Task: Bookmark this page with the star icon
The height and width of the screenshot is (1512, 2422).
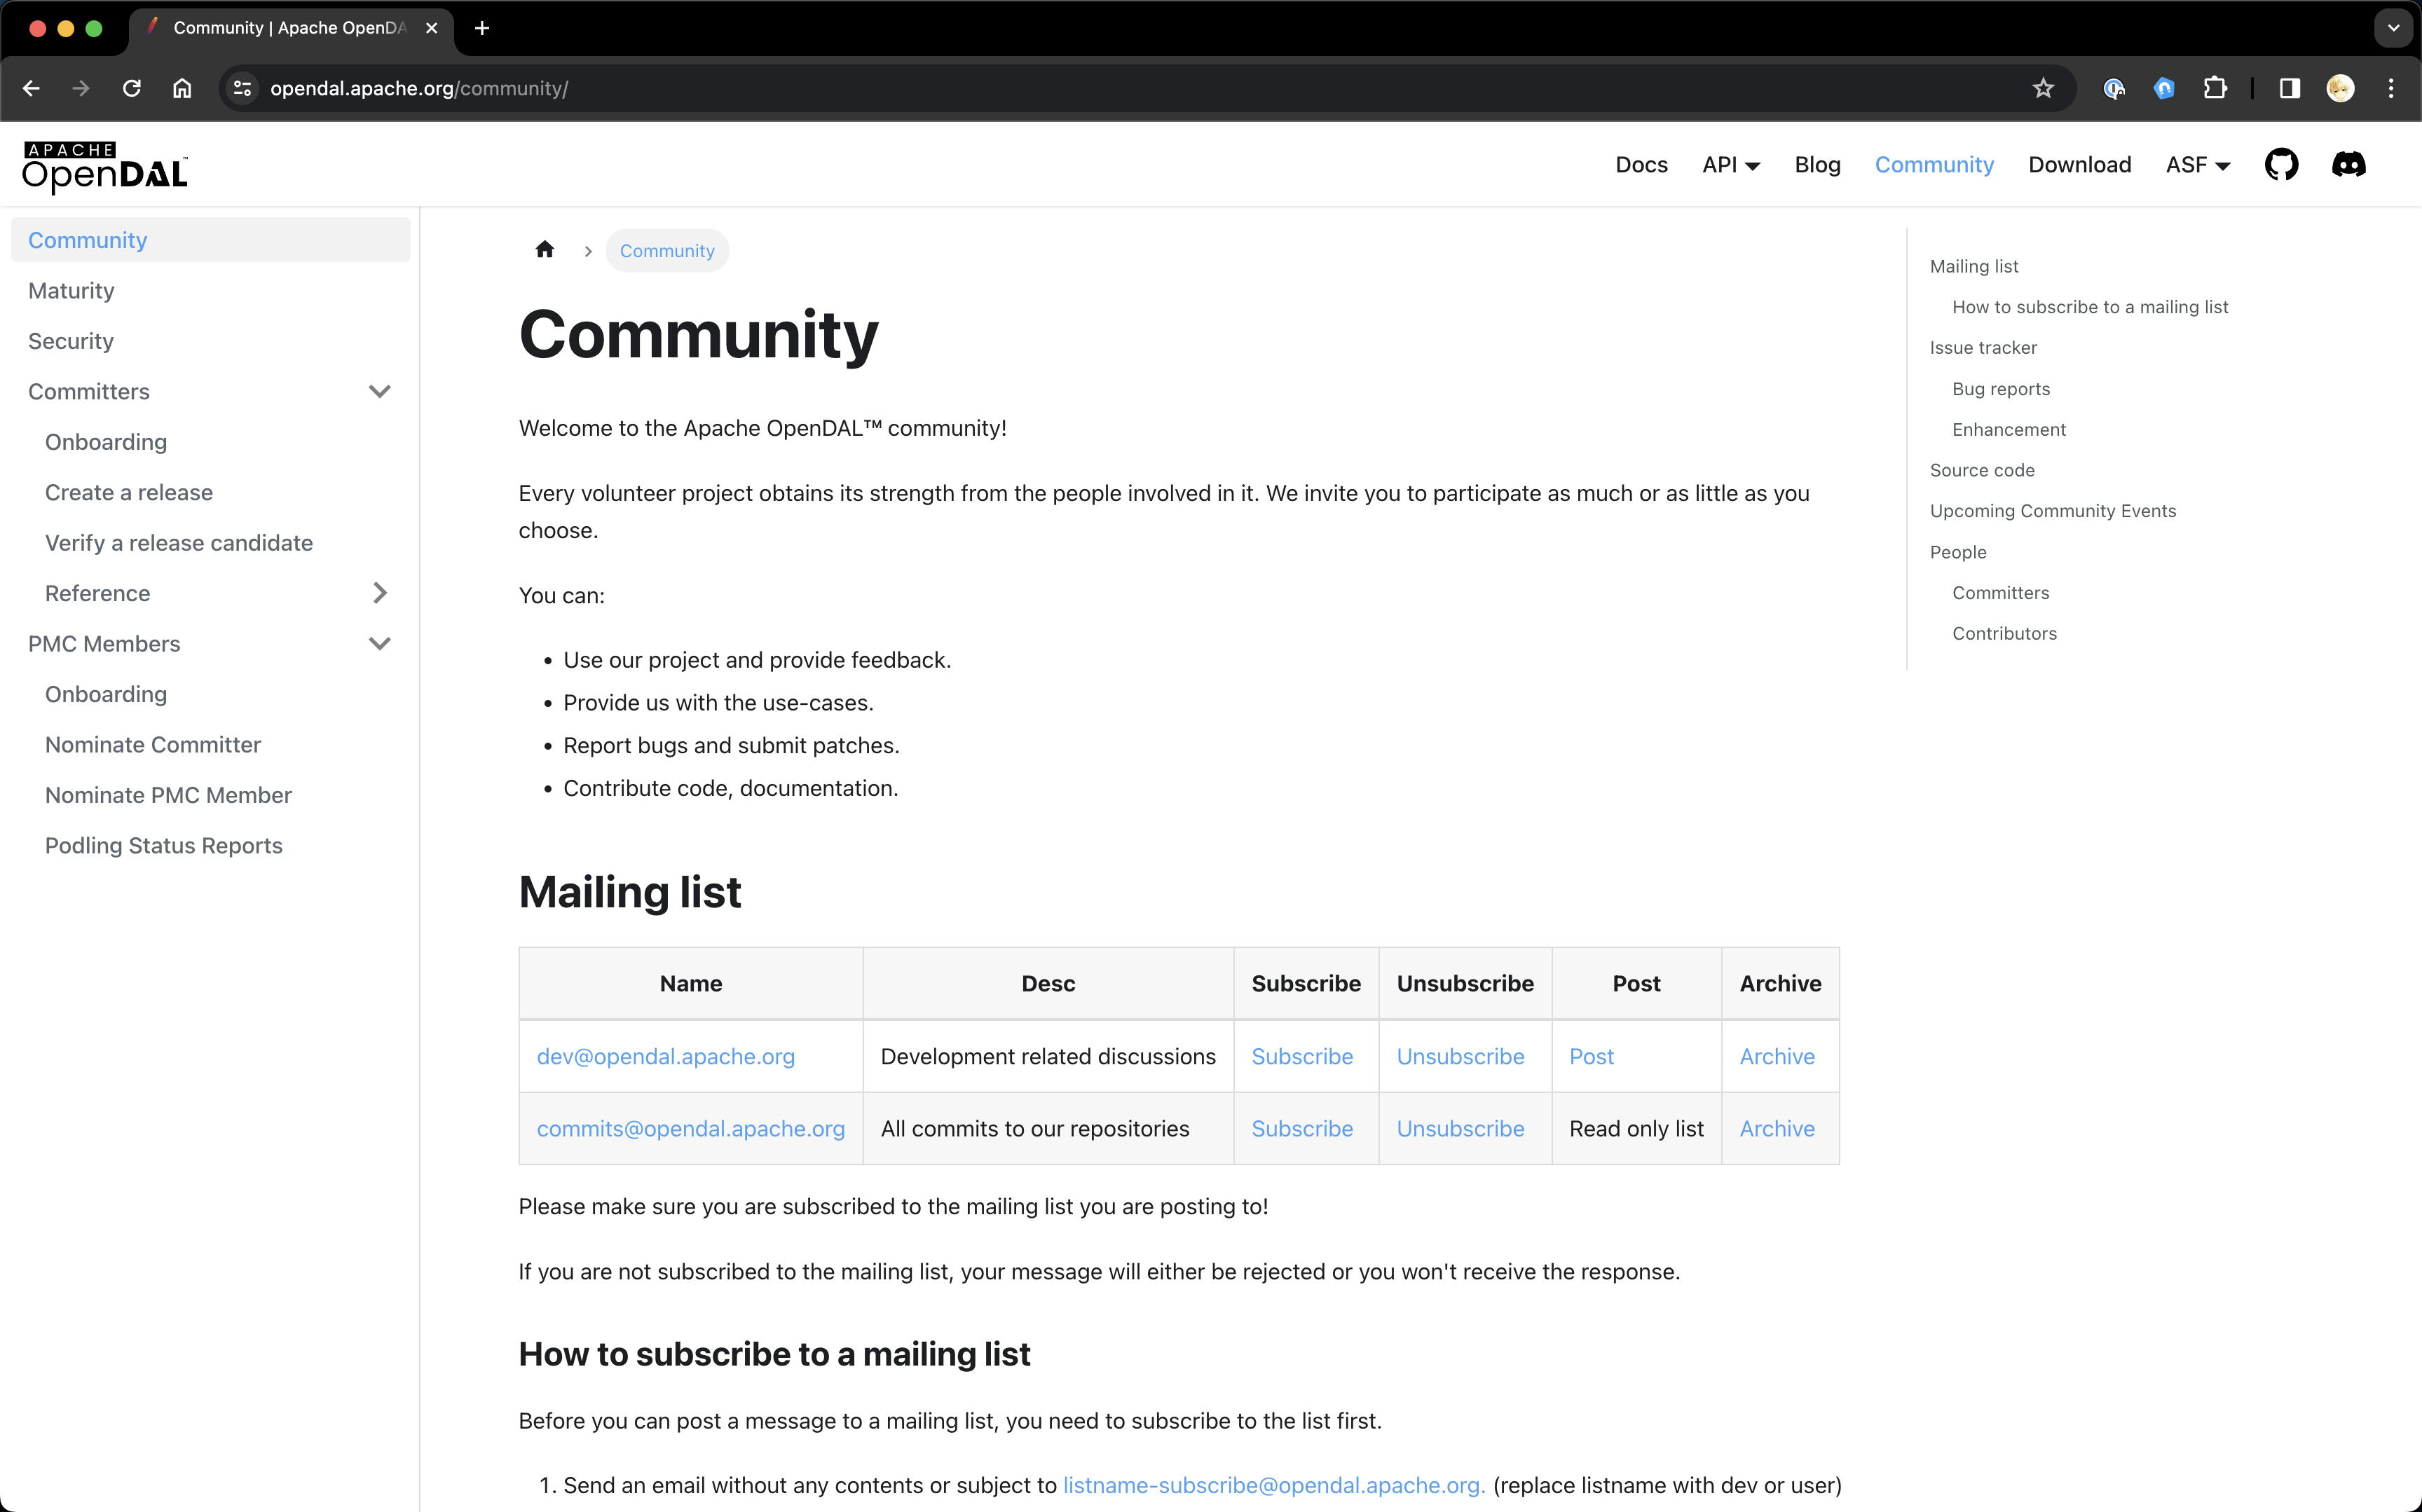Action: (2043, 88)
